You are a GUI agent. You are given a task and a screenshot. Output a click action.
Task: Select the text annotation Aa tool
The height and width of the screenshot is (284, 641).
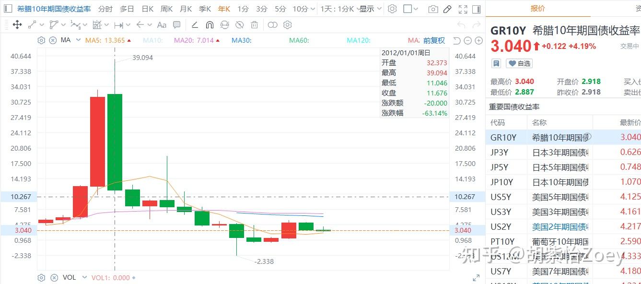point(162,25)
